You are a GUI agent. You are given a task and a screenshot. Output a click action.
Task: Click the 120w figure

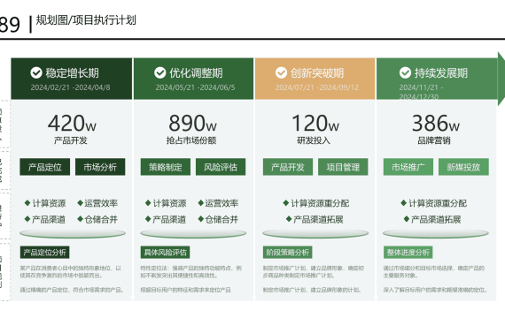pos(315,124)
